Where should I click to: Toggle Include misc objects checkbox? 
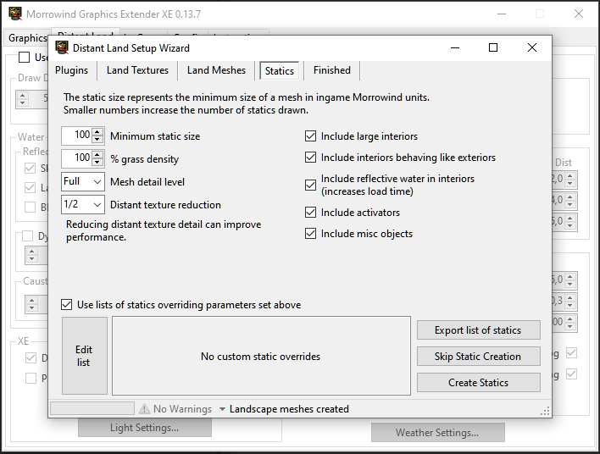click(310, 234)
